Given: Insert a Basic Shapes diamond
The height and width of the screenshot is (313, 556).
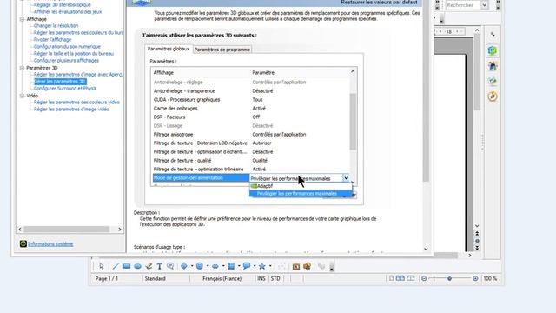Looking at the screenshot, I should [183, 266].
